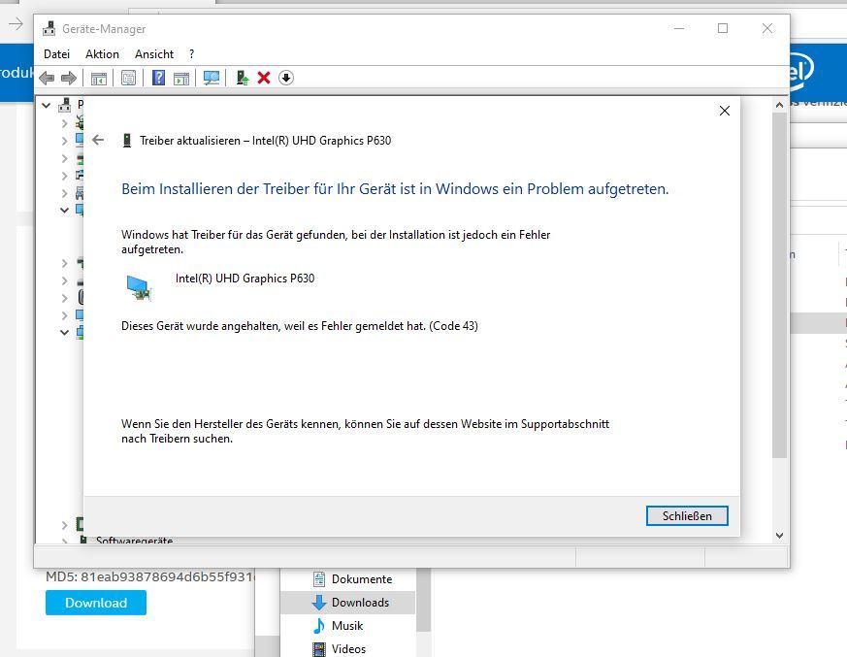Image resolution: width=847 pixels, height=657 pixels.
Task: Click the blue heading 'Beim Installieren der Treiber'
Action: (x=395, y=189)
